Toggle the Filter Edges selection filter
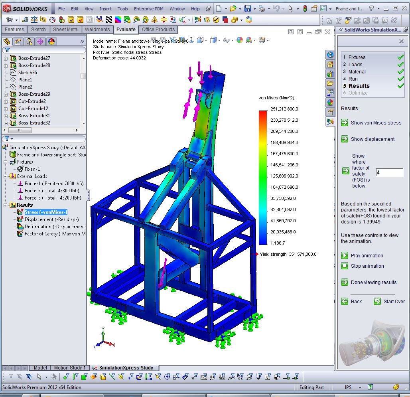 point(75,377)
